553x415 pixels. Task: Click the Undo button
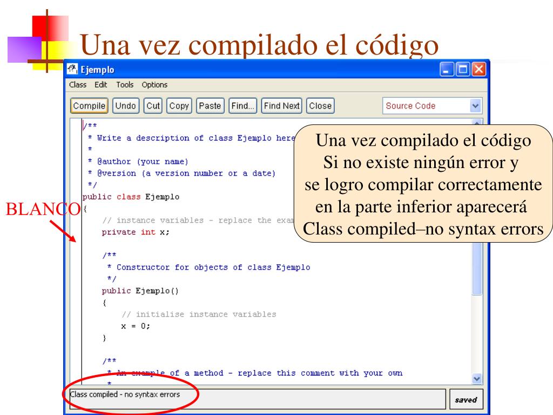[125, 106]
